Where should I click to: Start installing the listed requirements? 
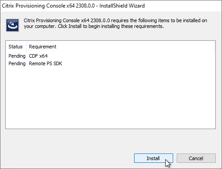click(x=154, y=158)
